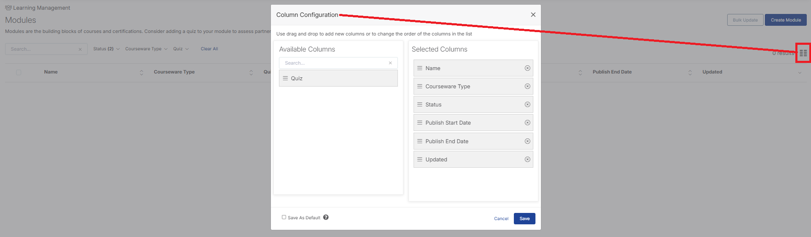Select the Quiz available column row
Image resolution: width=811 pixels, height=237 pixels.
(338, 78)
